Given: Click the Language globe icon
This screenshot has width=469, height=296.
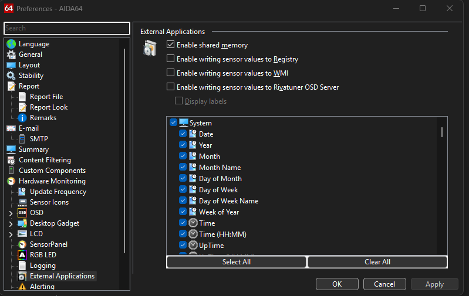Looking at the screenshot, I should point(11,44).
